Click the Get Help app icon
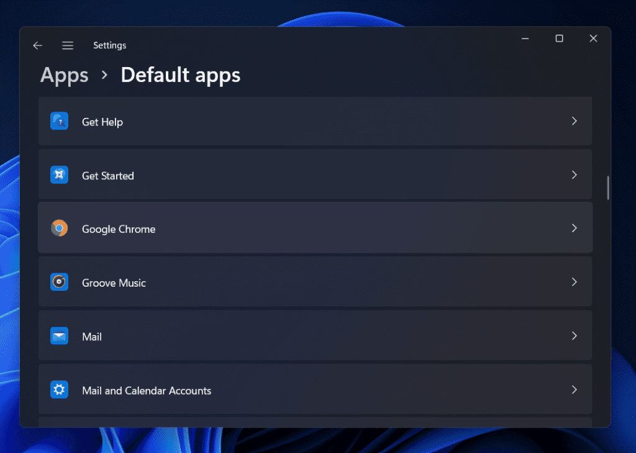 (x=59, y=121)
